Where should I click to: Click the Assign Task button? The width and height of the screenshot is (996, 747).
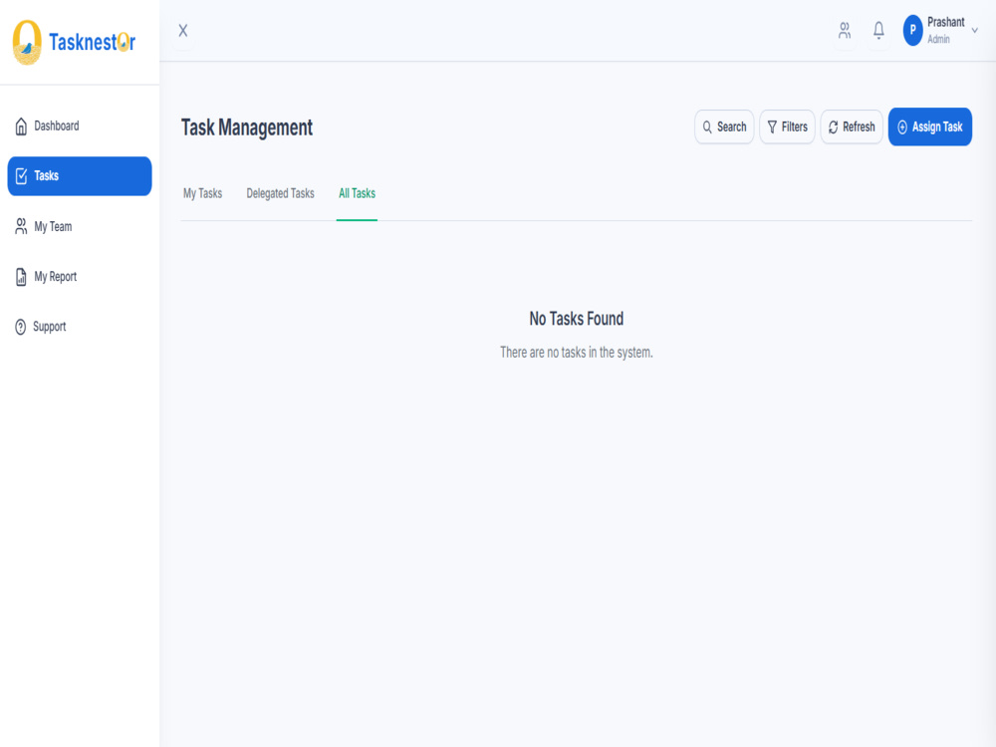930,127
